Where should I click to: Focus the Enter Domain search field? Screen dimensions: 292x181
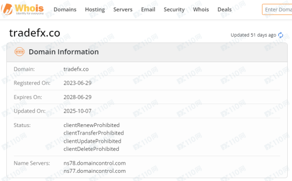[277, 10]
